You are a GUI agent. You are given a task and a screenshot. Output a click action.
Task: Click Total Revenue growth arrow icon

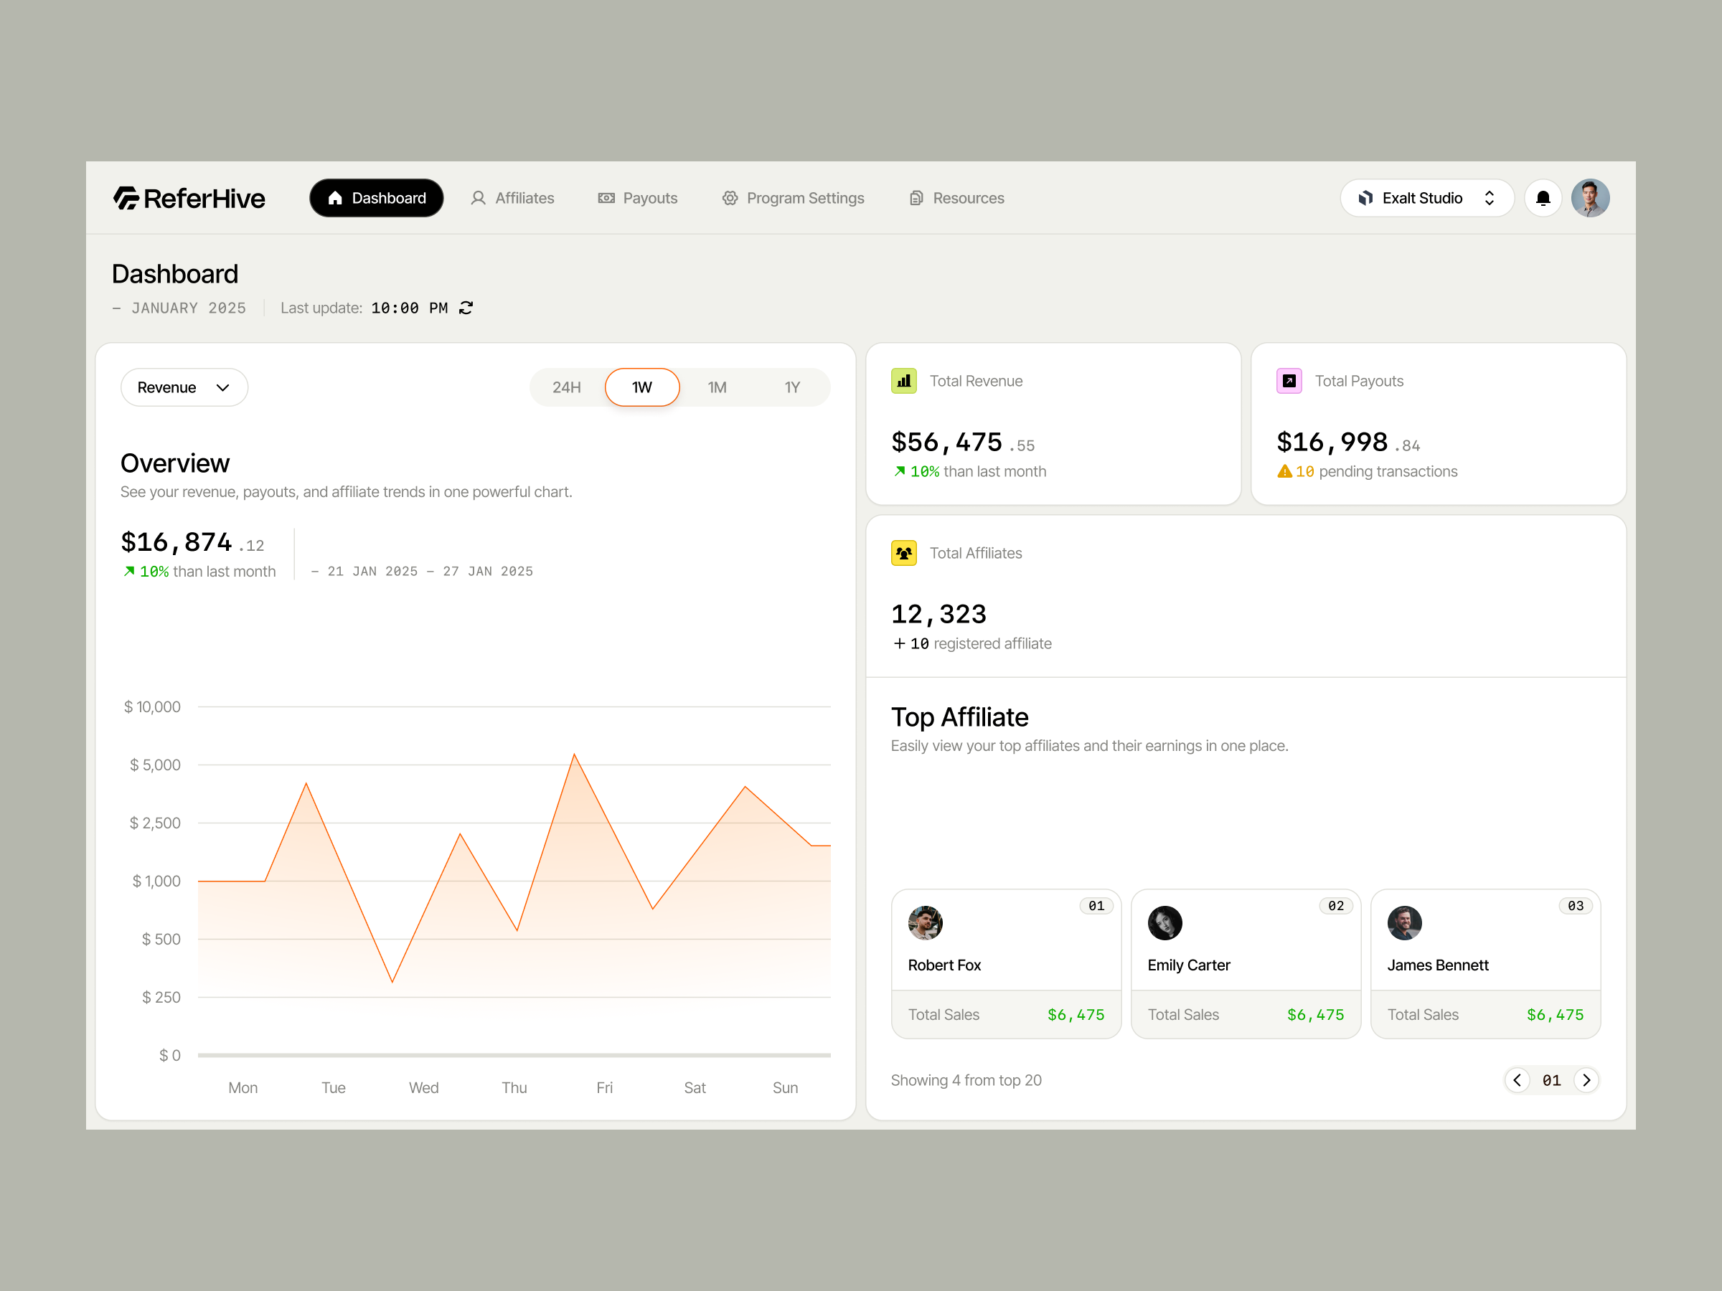[900, 472]
